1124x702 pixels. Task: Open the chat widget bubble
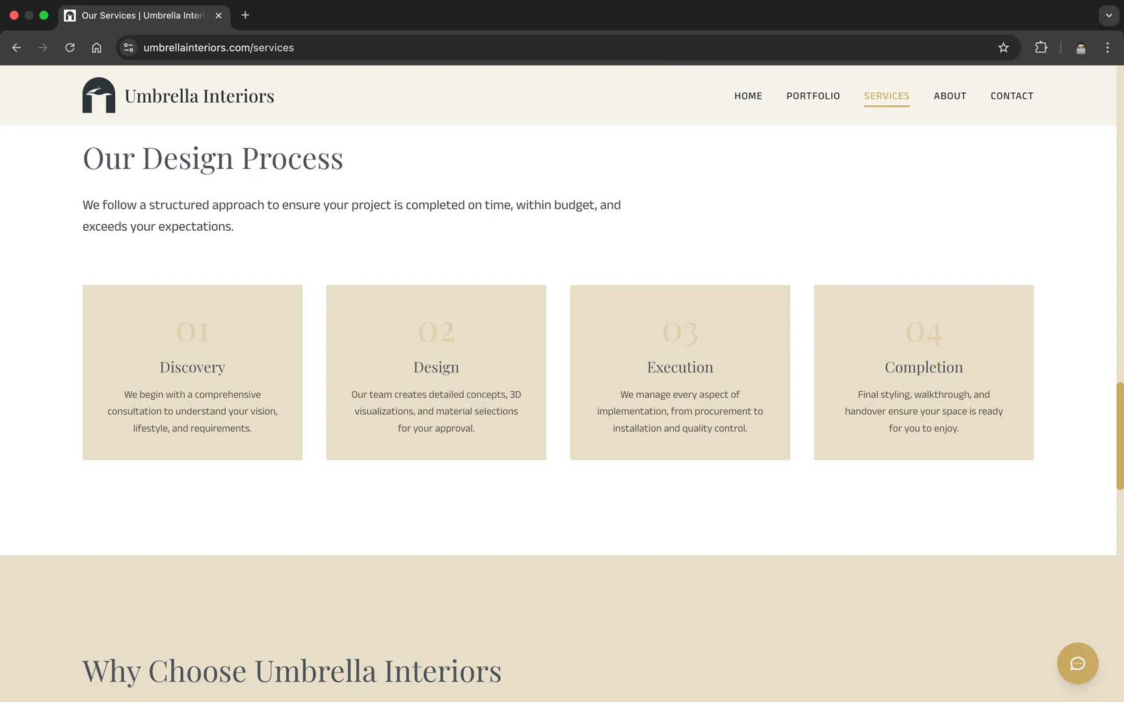(1077, 664)
